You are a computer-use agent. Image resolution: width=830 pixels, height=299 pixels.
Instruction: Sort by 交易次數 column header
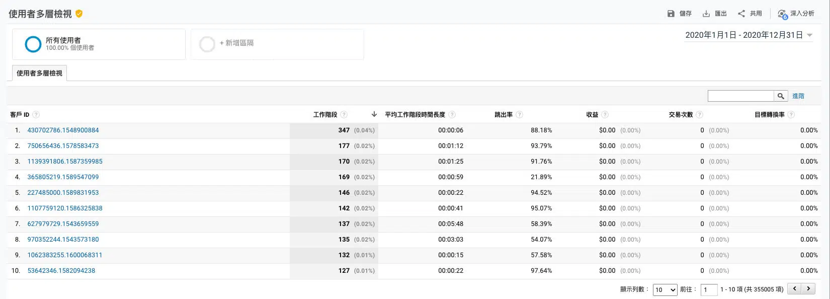(x=681, y=115)
